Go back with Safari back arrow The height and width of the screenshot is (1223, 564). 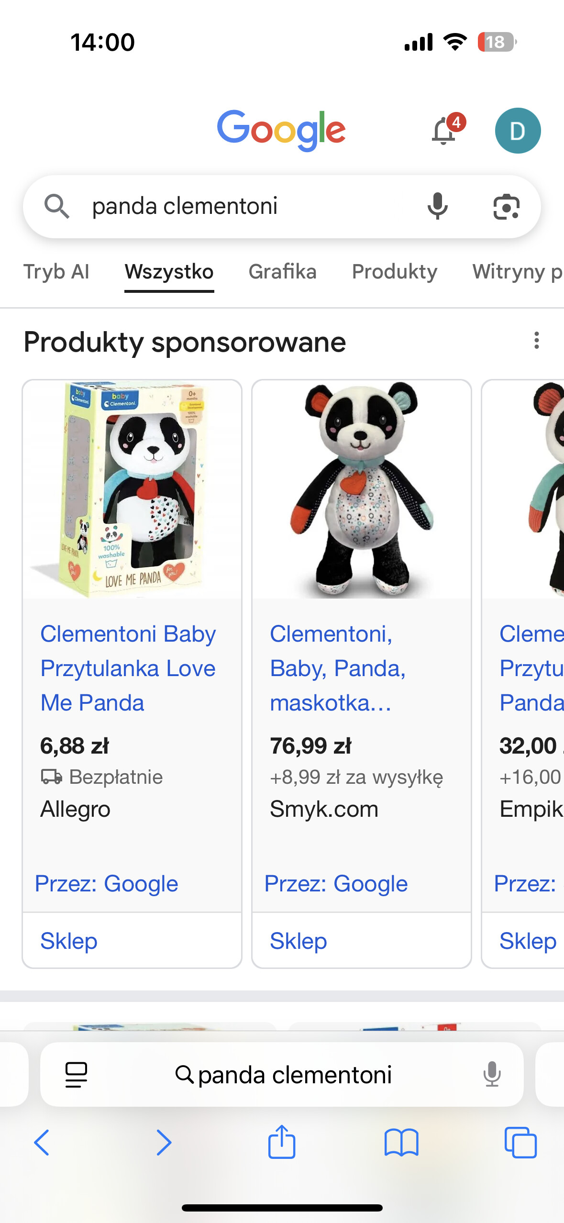42,1143
